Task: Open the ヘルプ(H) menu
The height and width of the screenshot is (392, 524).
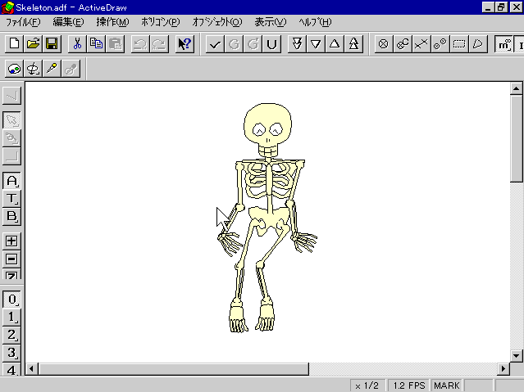Action: (315, 22)
